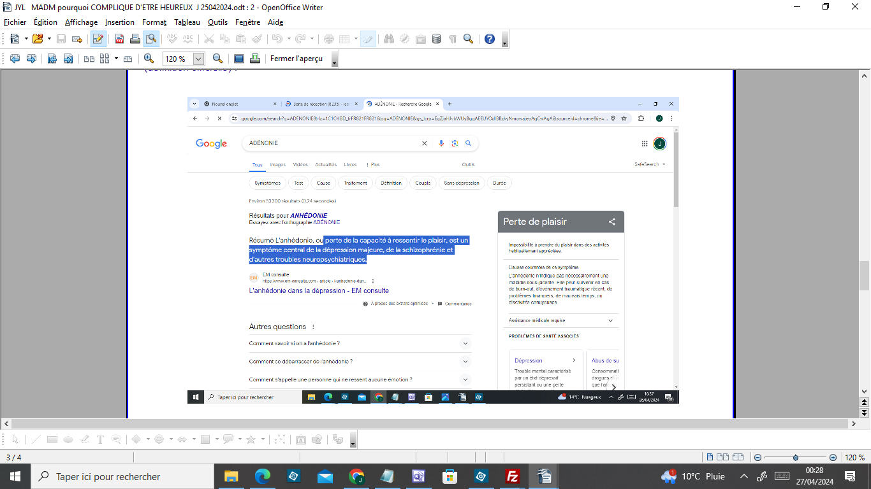Open the Affichage menu
The height and width of the screenshot is (489, 871).
pyautogui.click(x=81, y=22)
